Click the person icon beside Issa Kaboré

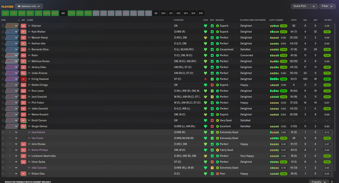(29, 132)
